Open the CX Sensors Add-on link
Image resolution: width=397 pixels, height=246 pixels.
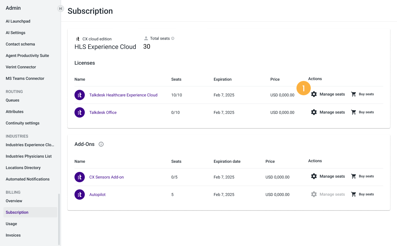(x=107, y=177)
